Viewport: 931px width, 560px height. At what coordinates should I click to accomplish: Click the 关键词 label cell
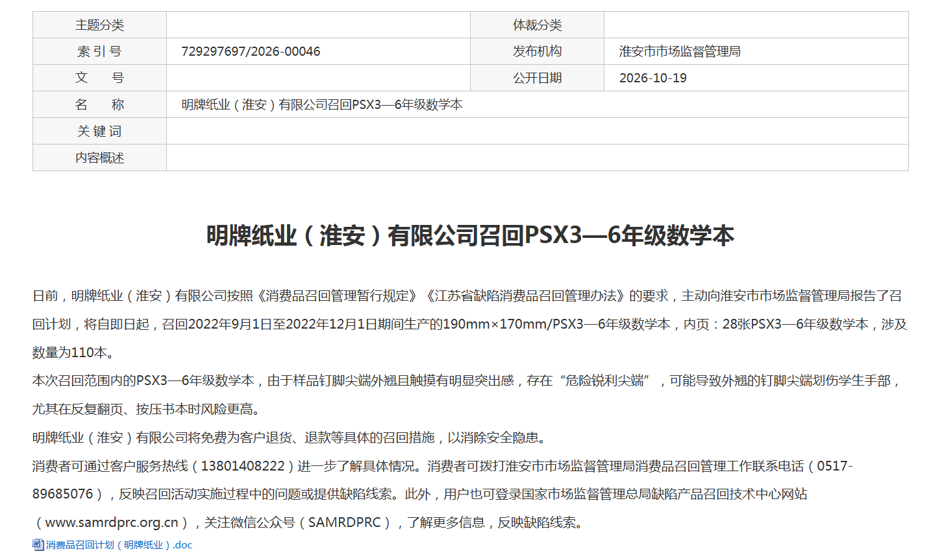(99, 131)
